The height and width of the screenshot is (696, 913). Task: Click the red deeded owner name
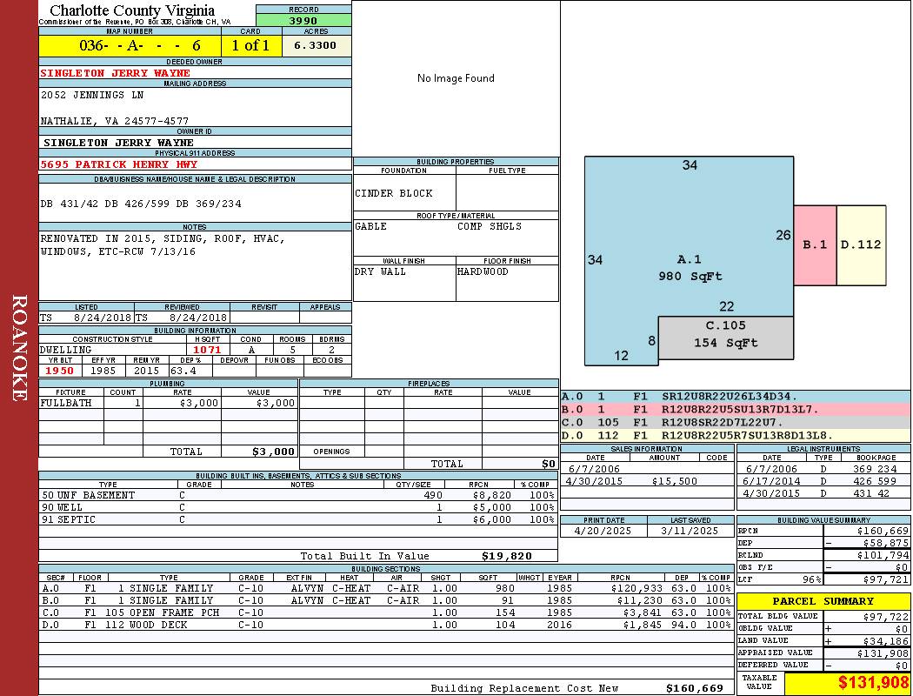(x=115, y=73)
